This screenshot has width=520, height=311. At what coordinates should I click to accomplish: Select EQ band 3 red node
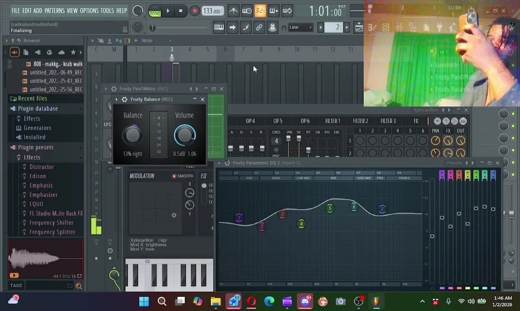(282, 214)
